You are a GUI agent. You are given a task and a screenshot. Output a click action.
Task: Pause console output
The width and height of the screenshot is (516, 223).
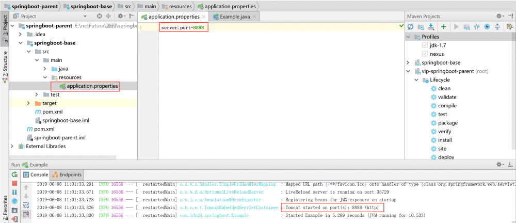pyautogui.click(x=14, y=192)
